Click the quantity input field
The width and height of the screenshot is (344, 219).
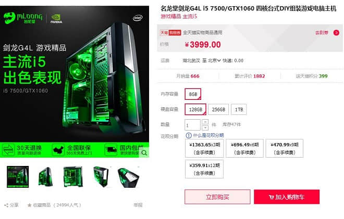pyautogui.click(x=192, y=125)
